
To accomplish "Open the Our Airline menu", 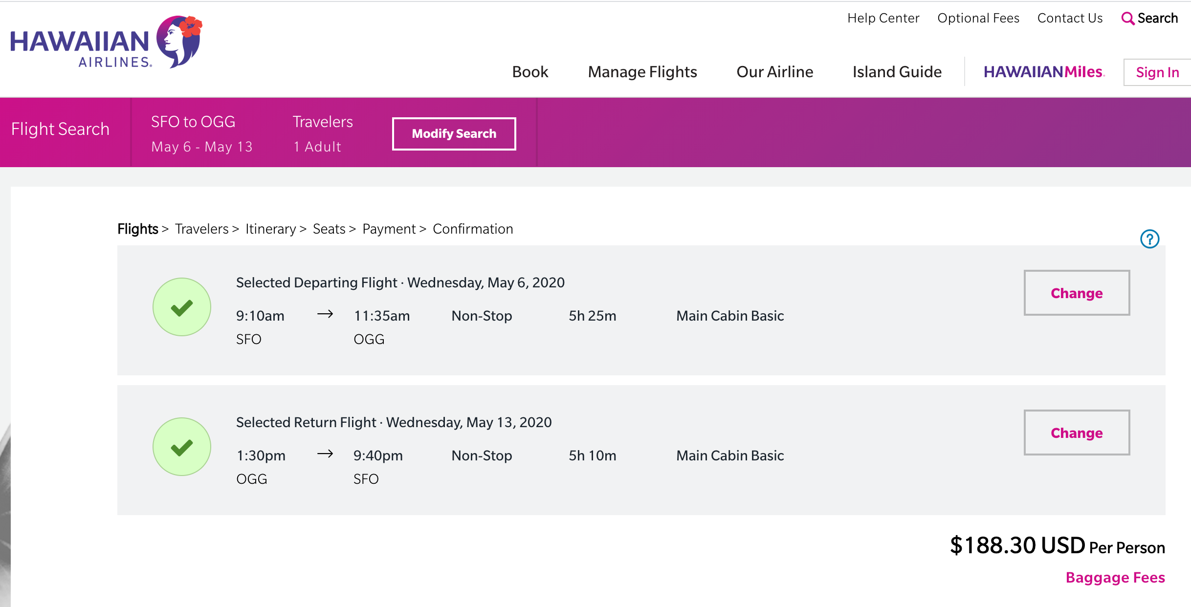I will coord(774,72).
